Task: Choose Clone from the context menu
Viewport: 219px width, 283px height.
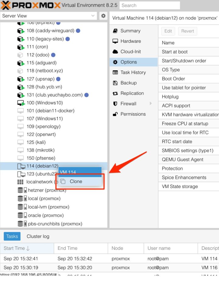Action: coord(76,182)
